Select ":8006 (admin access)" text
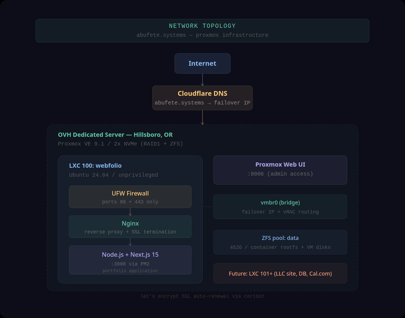405x318 pixels. pyautogui.click(x=280, y=174)
